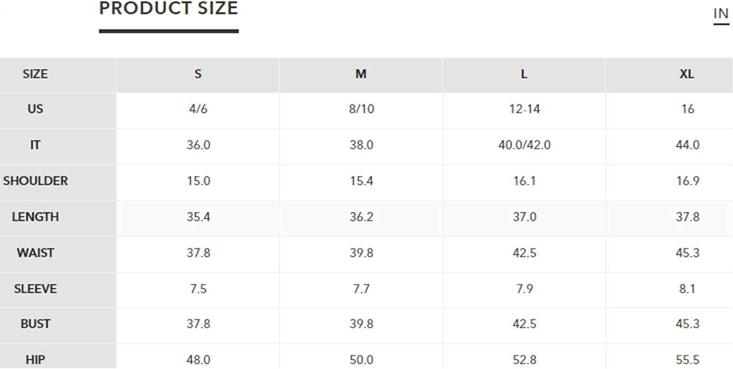Select the PRODUCT SIZE tab heading
This screenshot has height=369, width=733.
tap(169, 9)
